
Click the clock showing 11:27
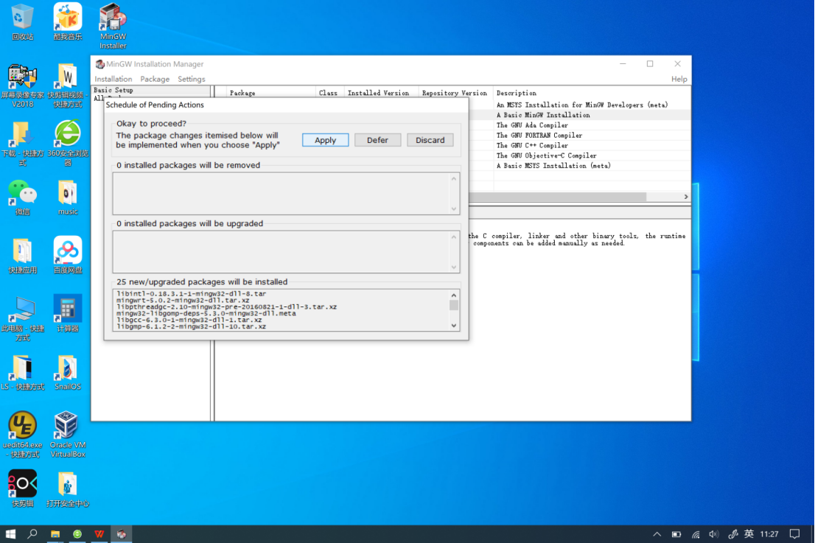coord(769,534)
